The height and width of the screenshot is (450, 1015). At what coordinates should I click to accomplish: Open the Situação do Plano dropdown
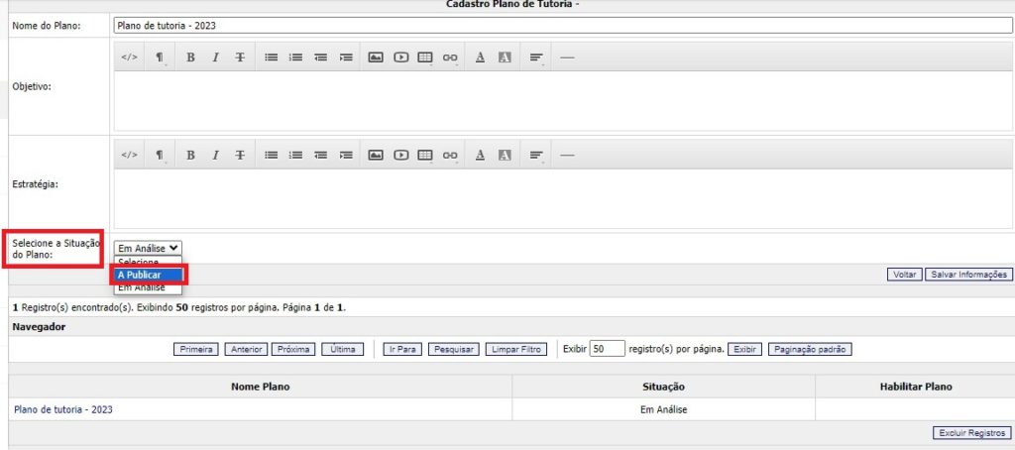pos(148,248)
